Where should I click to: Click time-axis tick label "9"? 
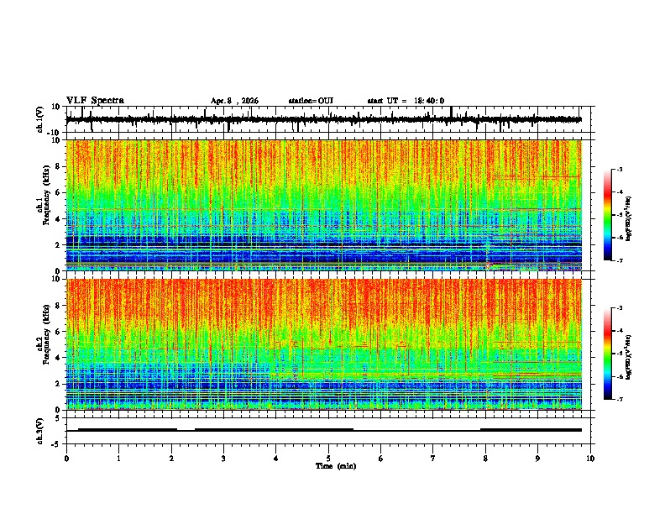[537, 459]
